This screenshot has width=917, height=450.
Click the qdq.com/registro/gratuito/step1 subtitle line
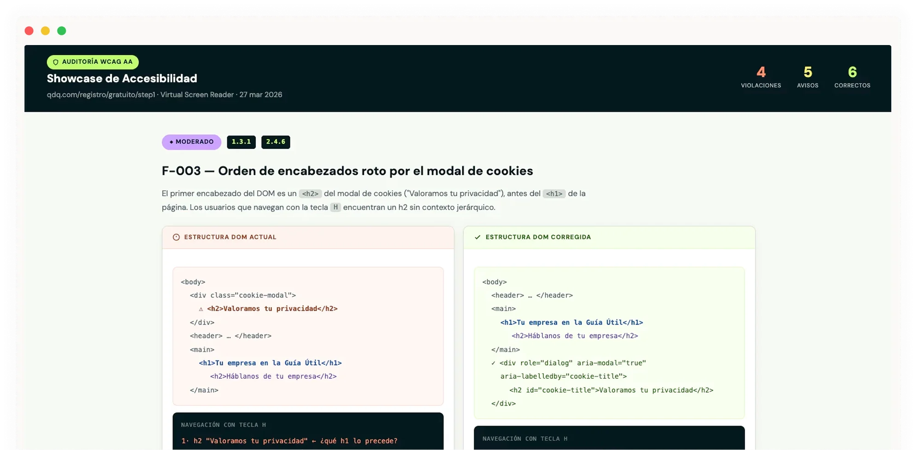(x=164, y=95)
